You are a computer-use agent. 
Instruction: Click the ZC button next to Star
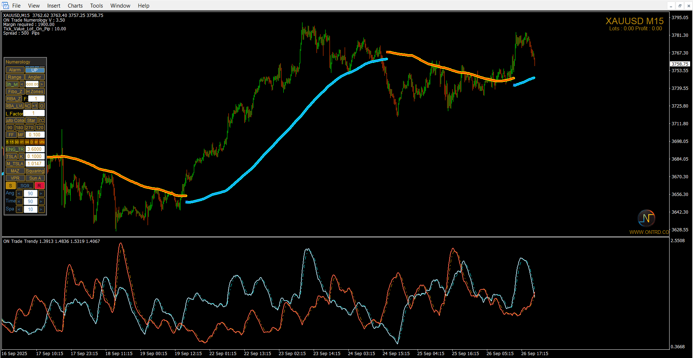click(x=42, y=121)
